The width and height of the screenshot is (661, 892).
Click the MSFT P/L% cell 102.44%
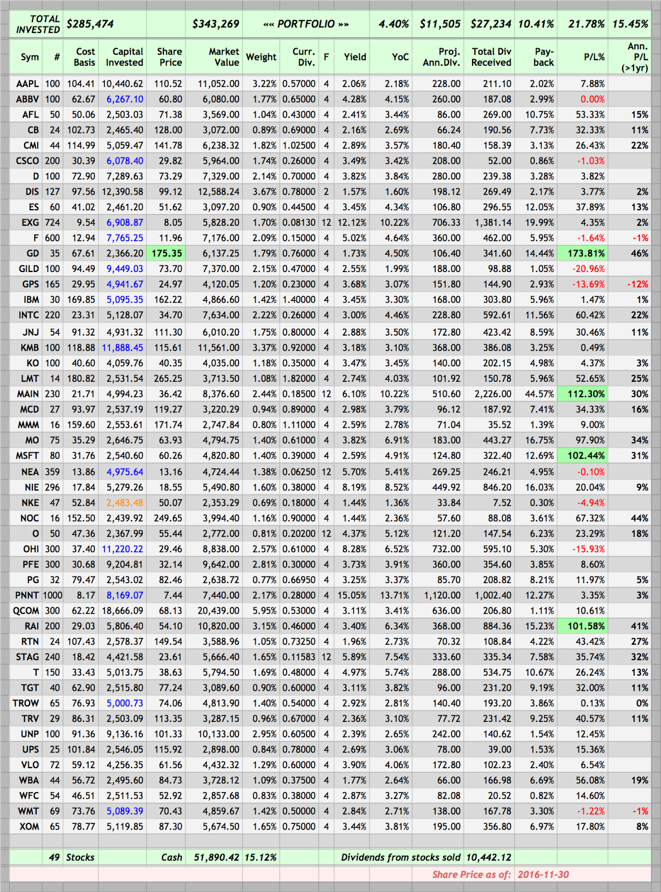coord(582,455)
